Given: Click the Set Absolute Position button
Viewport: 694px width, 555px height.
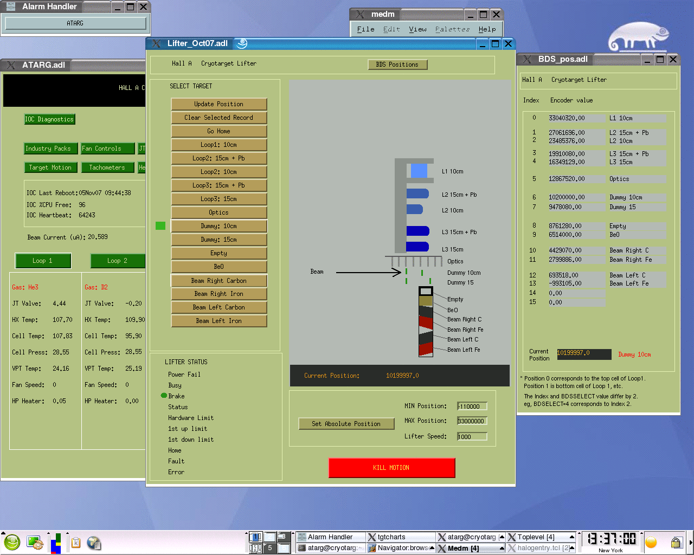Looking at the screenshot, I should tap(346, 424).
